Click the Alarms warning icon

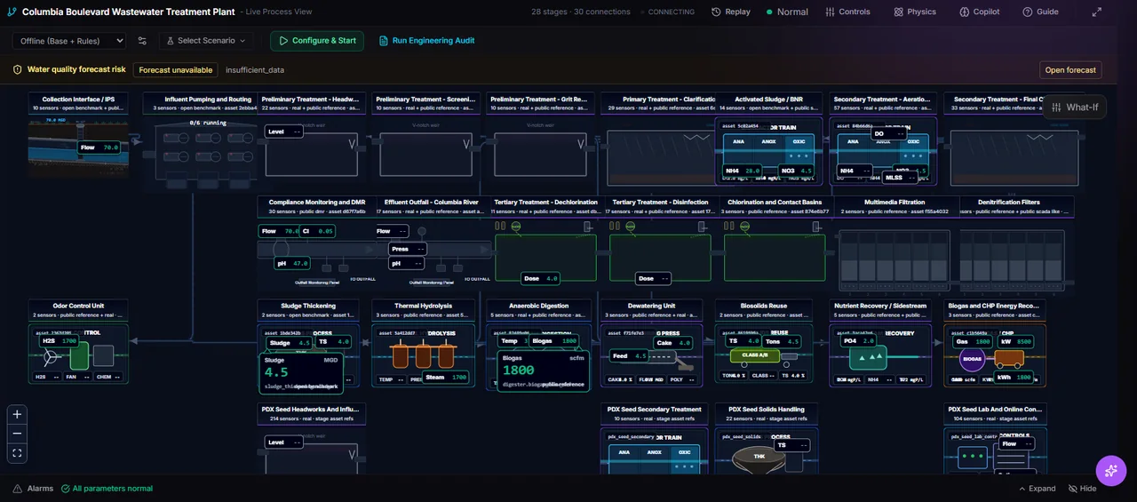[x=18, y=489]
